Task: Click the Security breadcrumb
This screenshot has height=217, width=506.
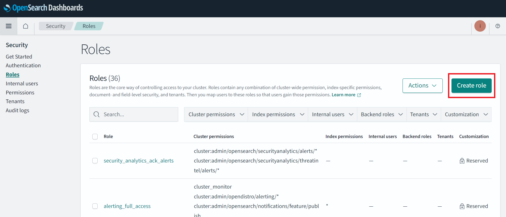Action: (56, 26)
